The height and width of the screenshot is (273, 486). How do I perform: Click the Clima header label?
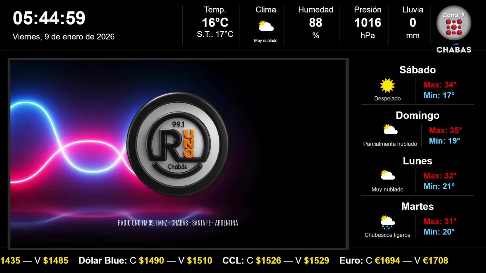tap(266, 10)
